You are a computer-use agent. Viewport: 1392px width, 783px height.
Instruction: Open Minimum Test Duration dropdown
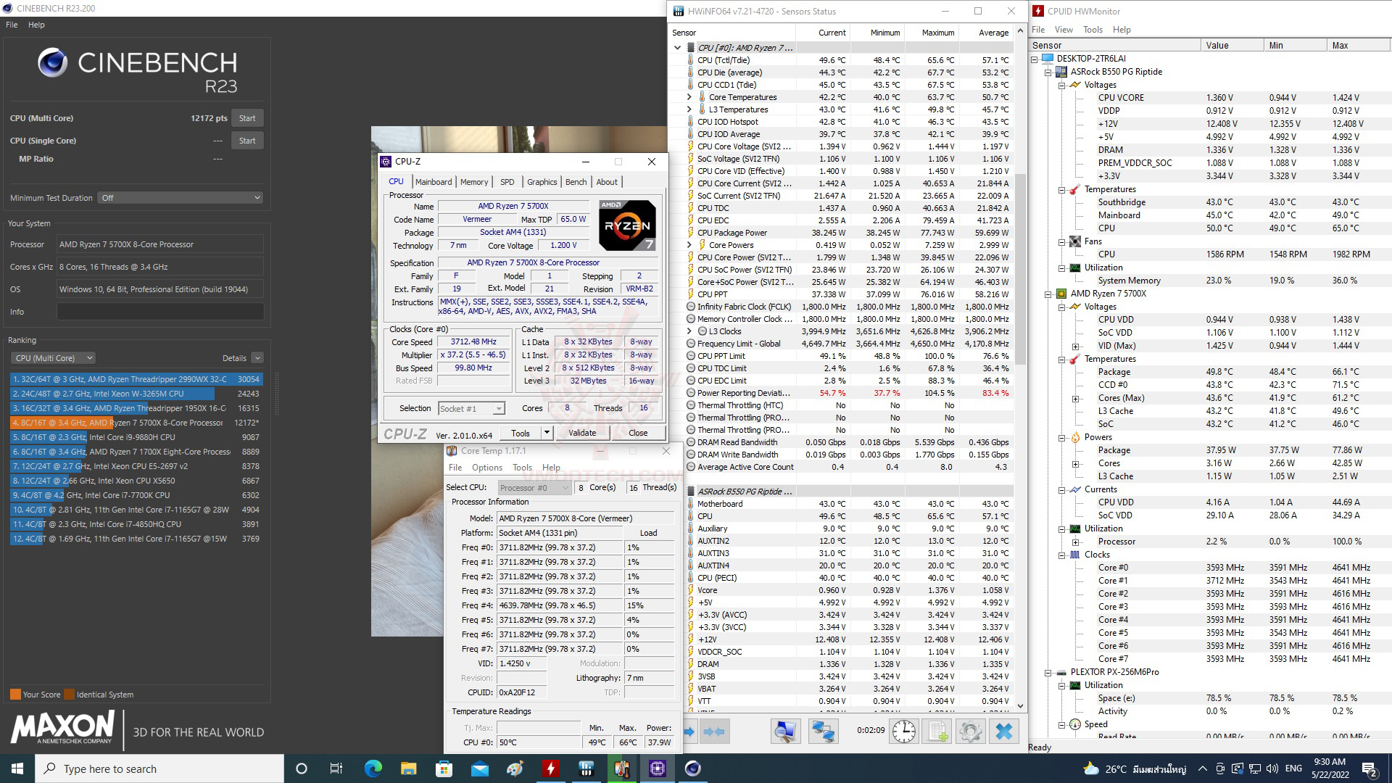click(180, 198)
